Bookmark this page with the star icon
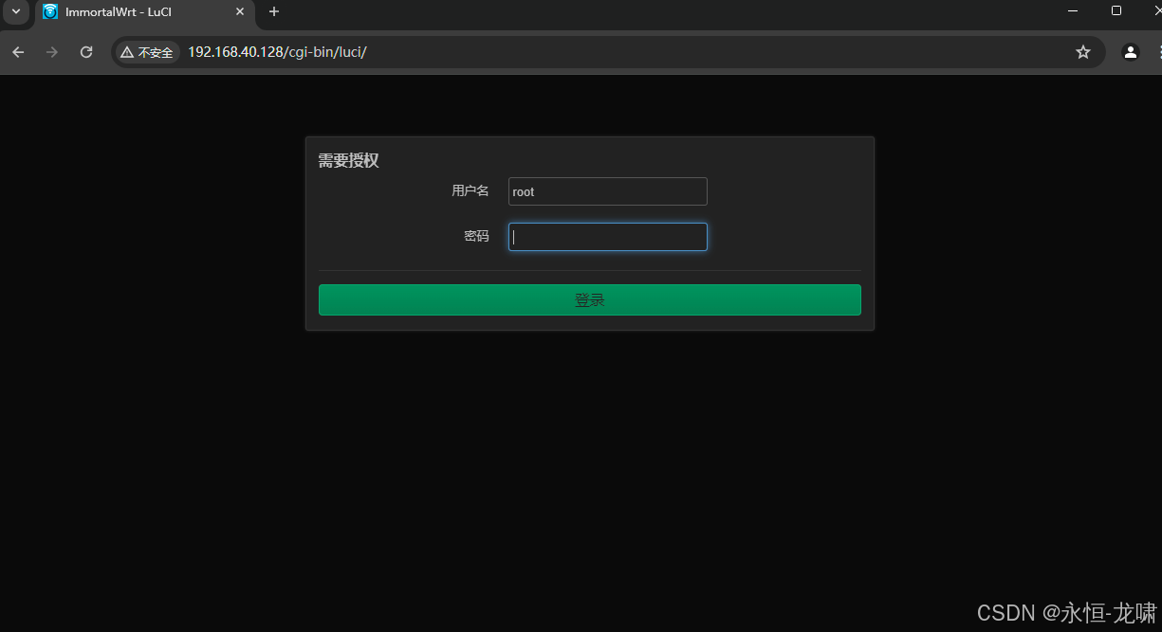1162x632 pixels. 1083,52
